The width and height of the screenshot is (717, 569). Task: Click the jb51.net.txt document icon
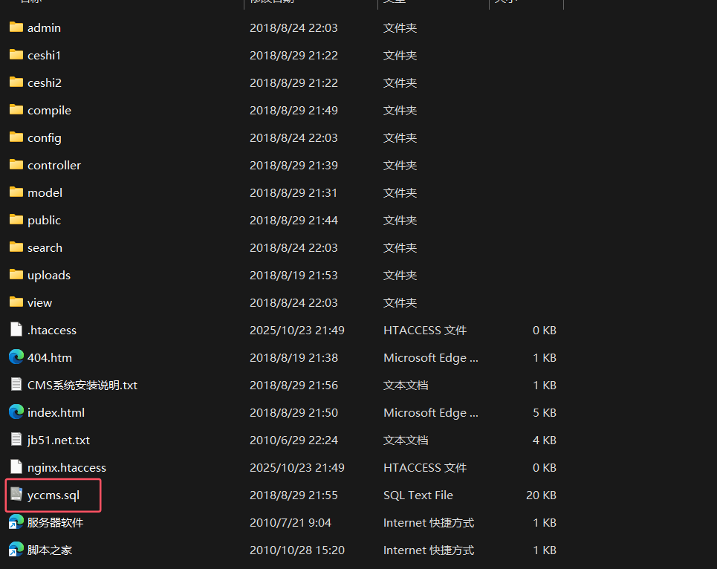(x=16, y=440)
